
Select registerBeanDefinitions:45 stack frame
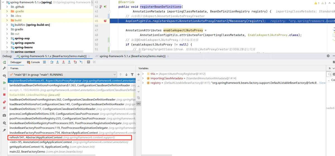coord(72,81)
